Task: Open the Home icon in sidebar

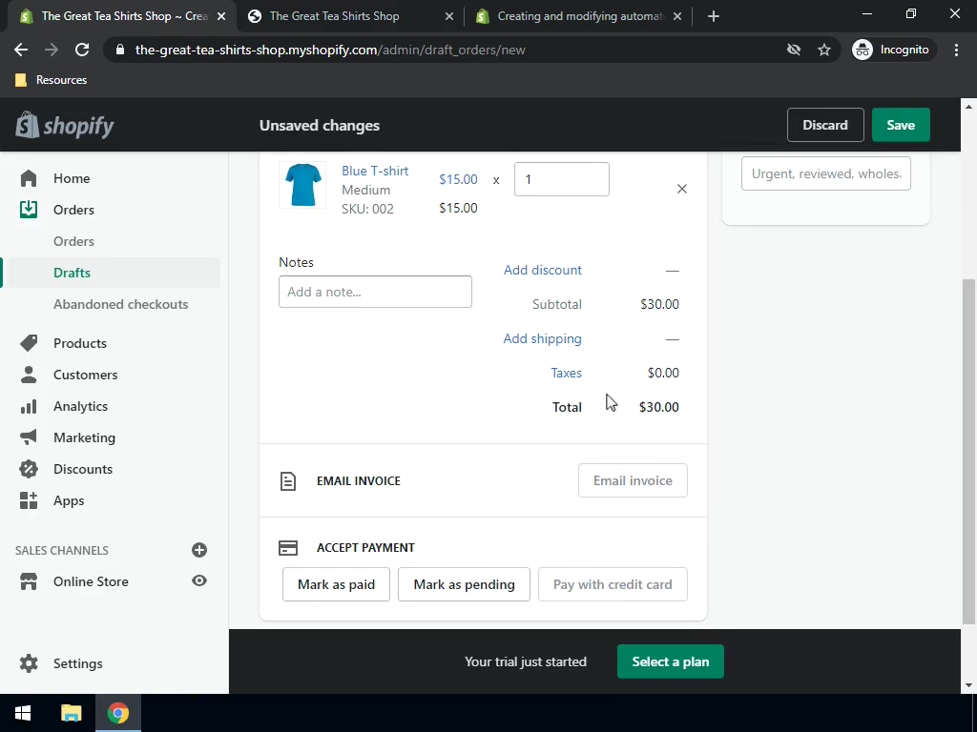Action: click(29, 178)
